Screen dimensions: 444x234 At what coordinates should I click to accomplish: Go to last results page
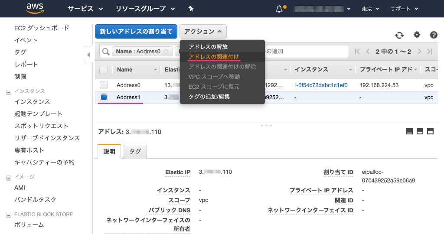430,52
